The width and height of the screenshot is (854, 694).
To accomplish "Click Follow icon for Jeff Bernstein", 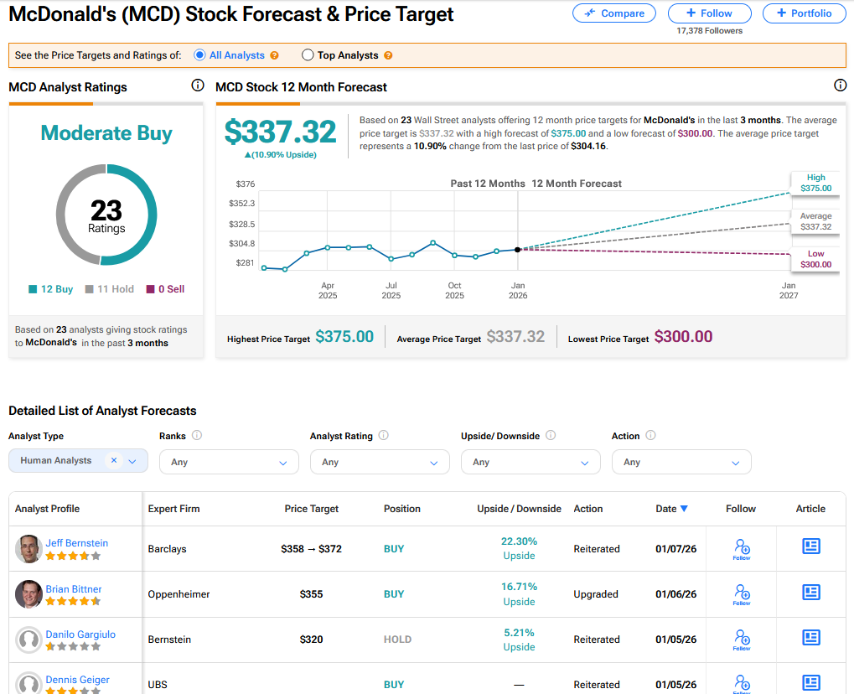I will pos(742,549).
